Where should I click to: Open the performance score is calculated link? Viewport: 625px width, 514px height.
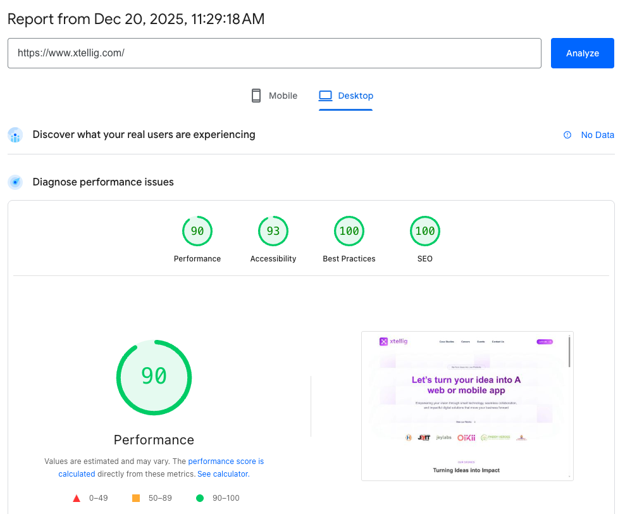(226, 461)
